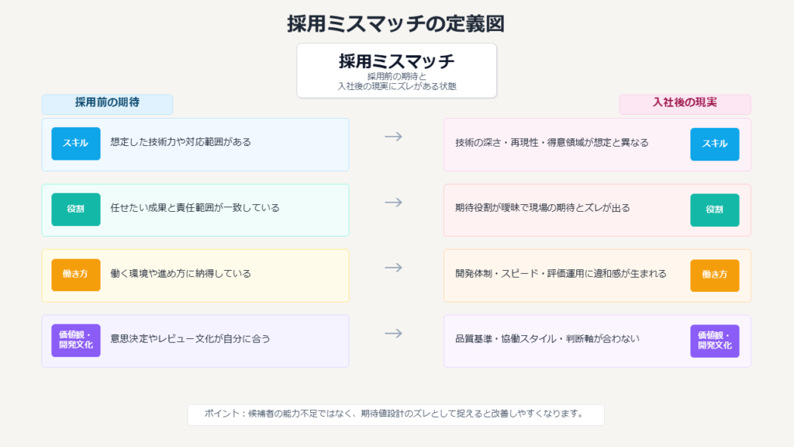Select the 入社後の現実 column header
The width and height of the screenshot is (794, 447).
(x=685, y=103)
